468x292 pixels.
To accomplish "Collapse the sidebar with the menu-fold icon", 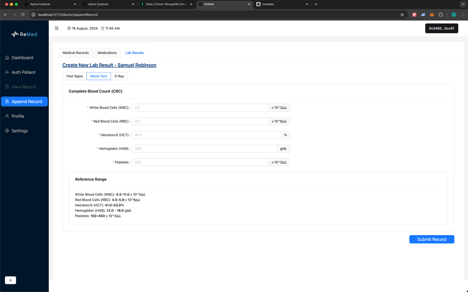I will (57, 28).
